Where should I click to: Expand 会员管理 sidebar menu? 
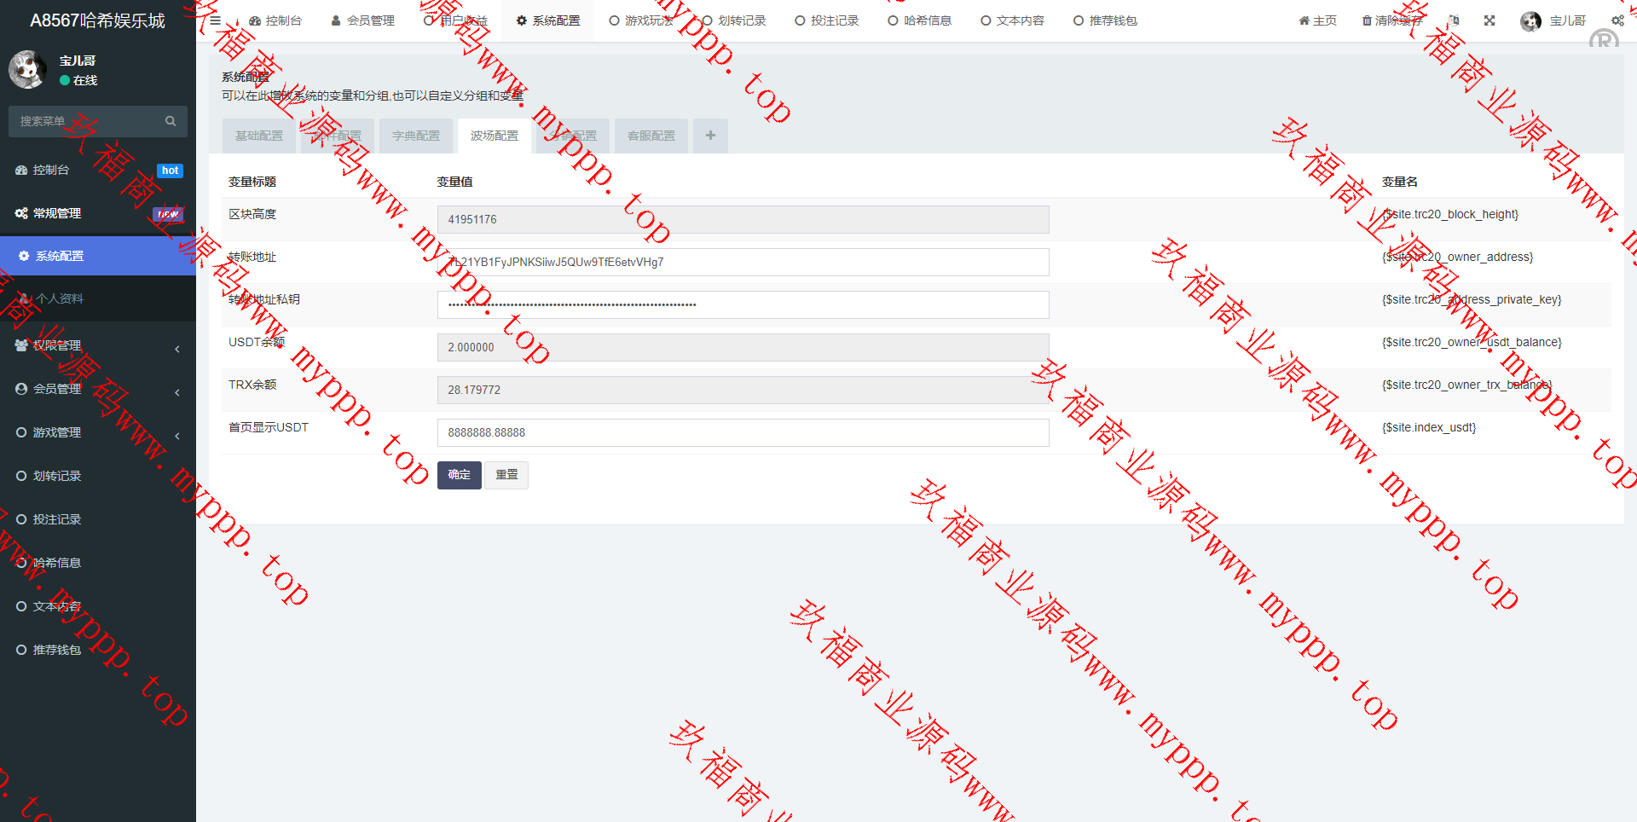pyautogui.click(x=98, y=389)
